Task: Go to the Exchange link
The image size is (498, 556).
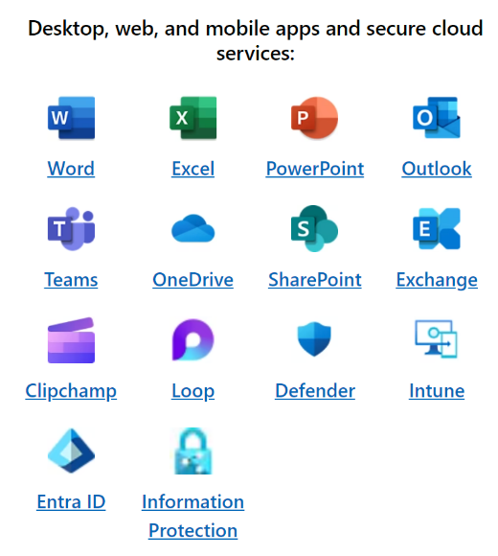Action: pyautogui.click(x=437, y=280)
